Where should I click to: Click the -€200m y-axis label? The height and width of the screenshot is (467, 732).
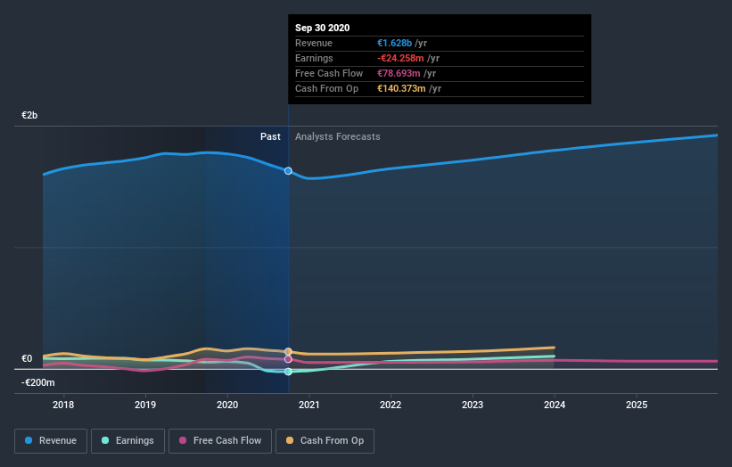tap(38, 383)
